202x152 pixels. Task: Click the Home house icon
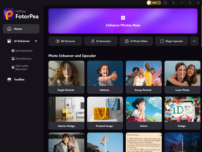[9, 29]
